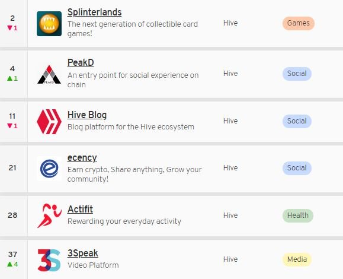Open the Actifit title link
Screen dimensions: 343x279
tap(80, 209)
